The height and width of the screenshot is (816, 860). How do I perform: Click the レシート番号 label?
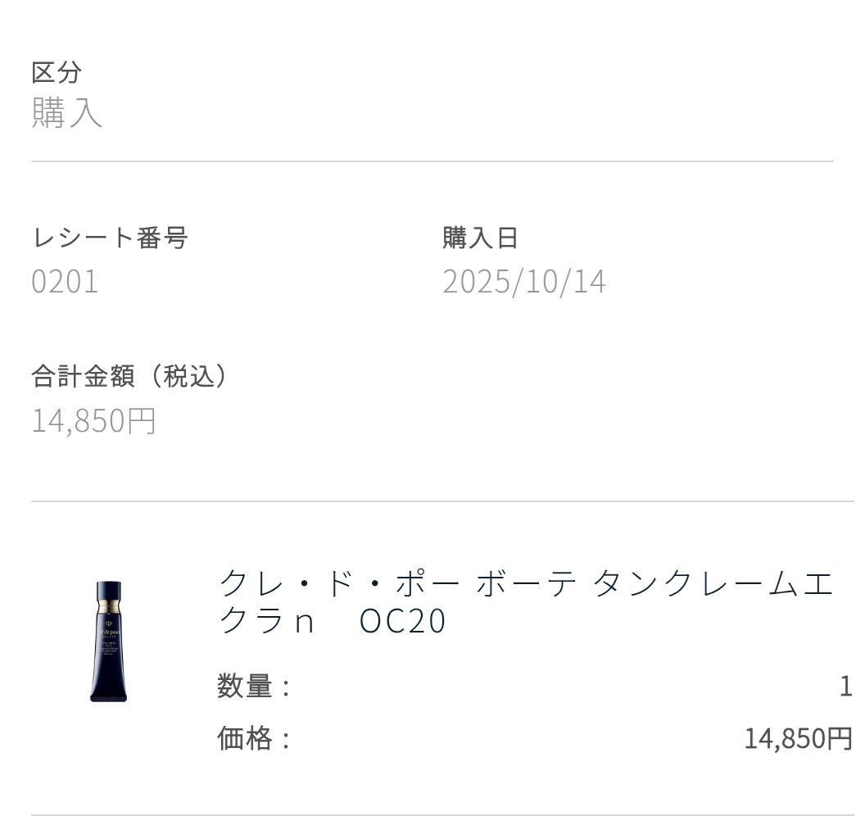(110, 238)
